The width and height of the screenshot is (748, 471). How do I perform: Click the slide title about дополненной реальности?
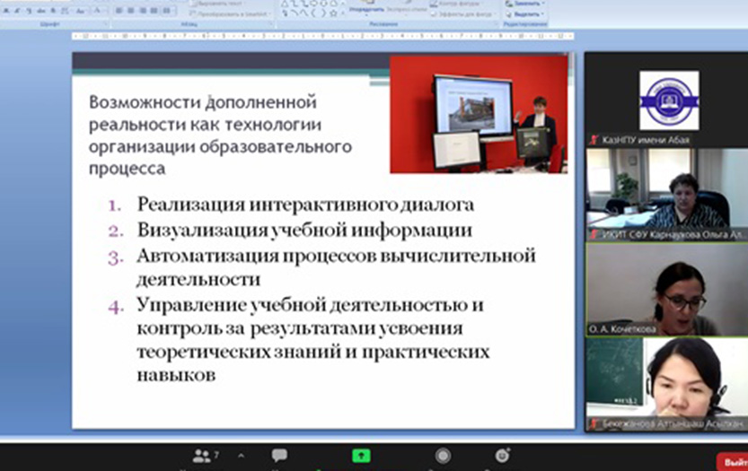pyautogui.click(x=220, y=135)
